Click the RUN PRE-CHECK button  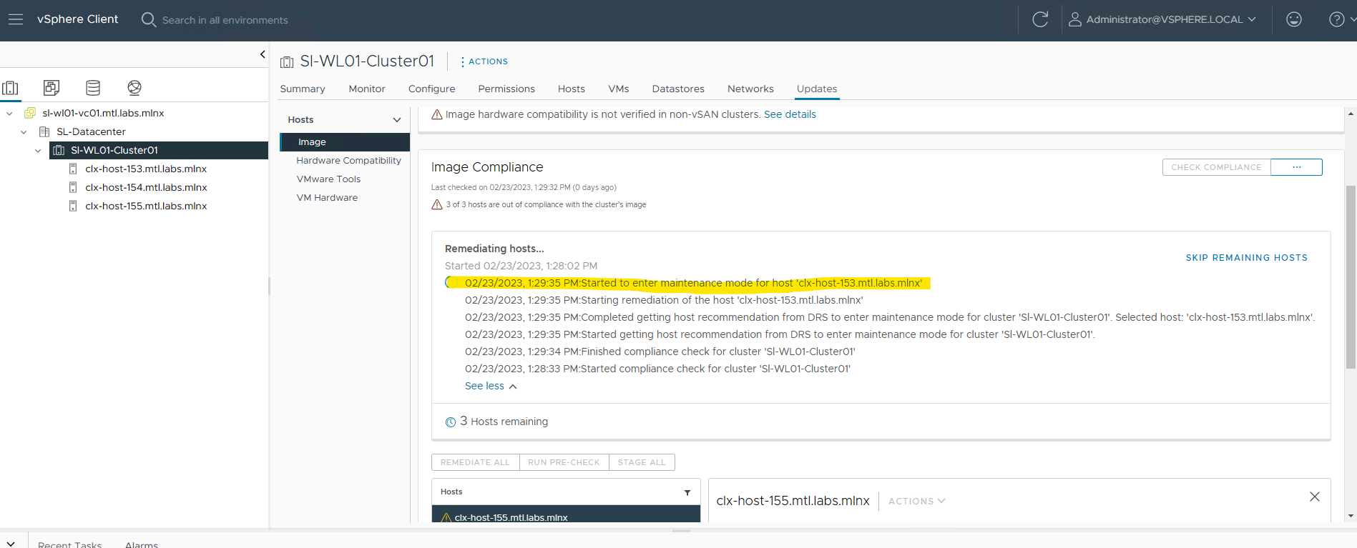564,462
